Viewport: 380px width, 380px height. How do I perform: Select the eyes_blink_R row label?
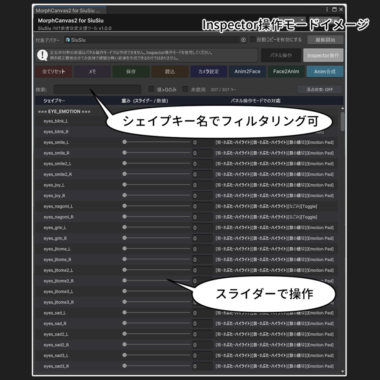[56, 132]
